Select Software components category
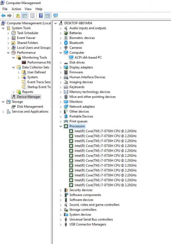Image resolution: width=171 pixels, height=244 pixels. tap(85, 195)
